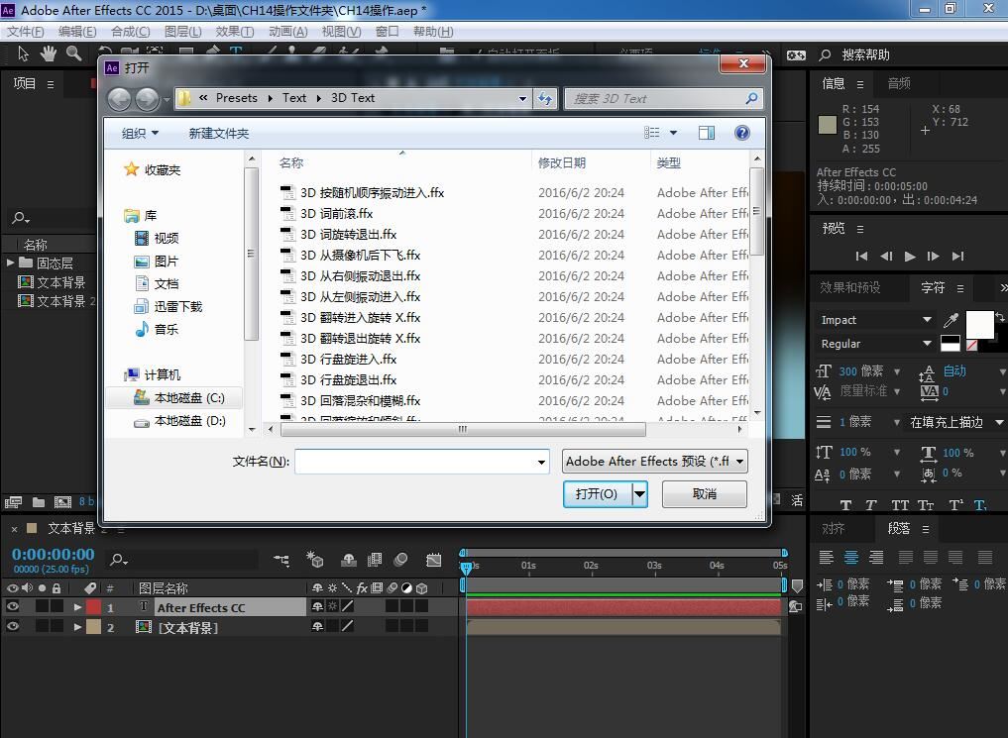Create new folder in Project panel
The image size is (1008, 738).
39,502
